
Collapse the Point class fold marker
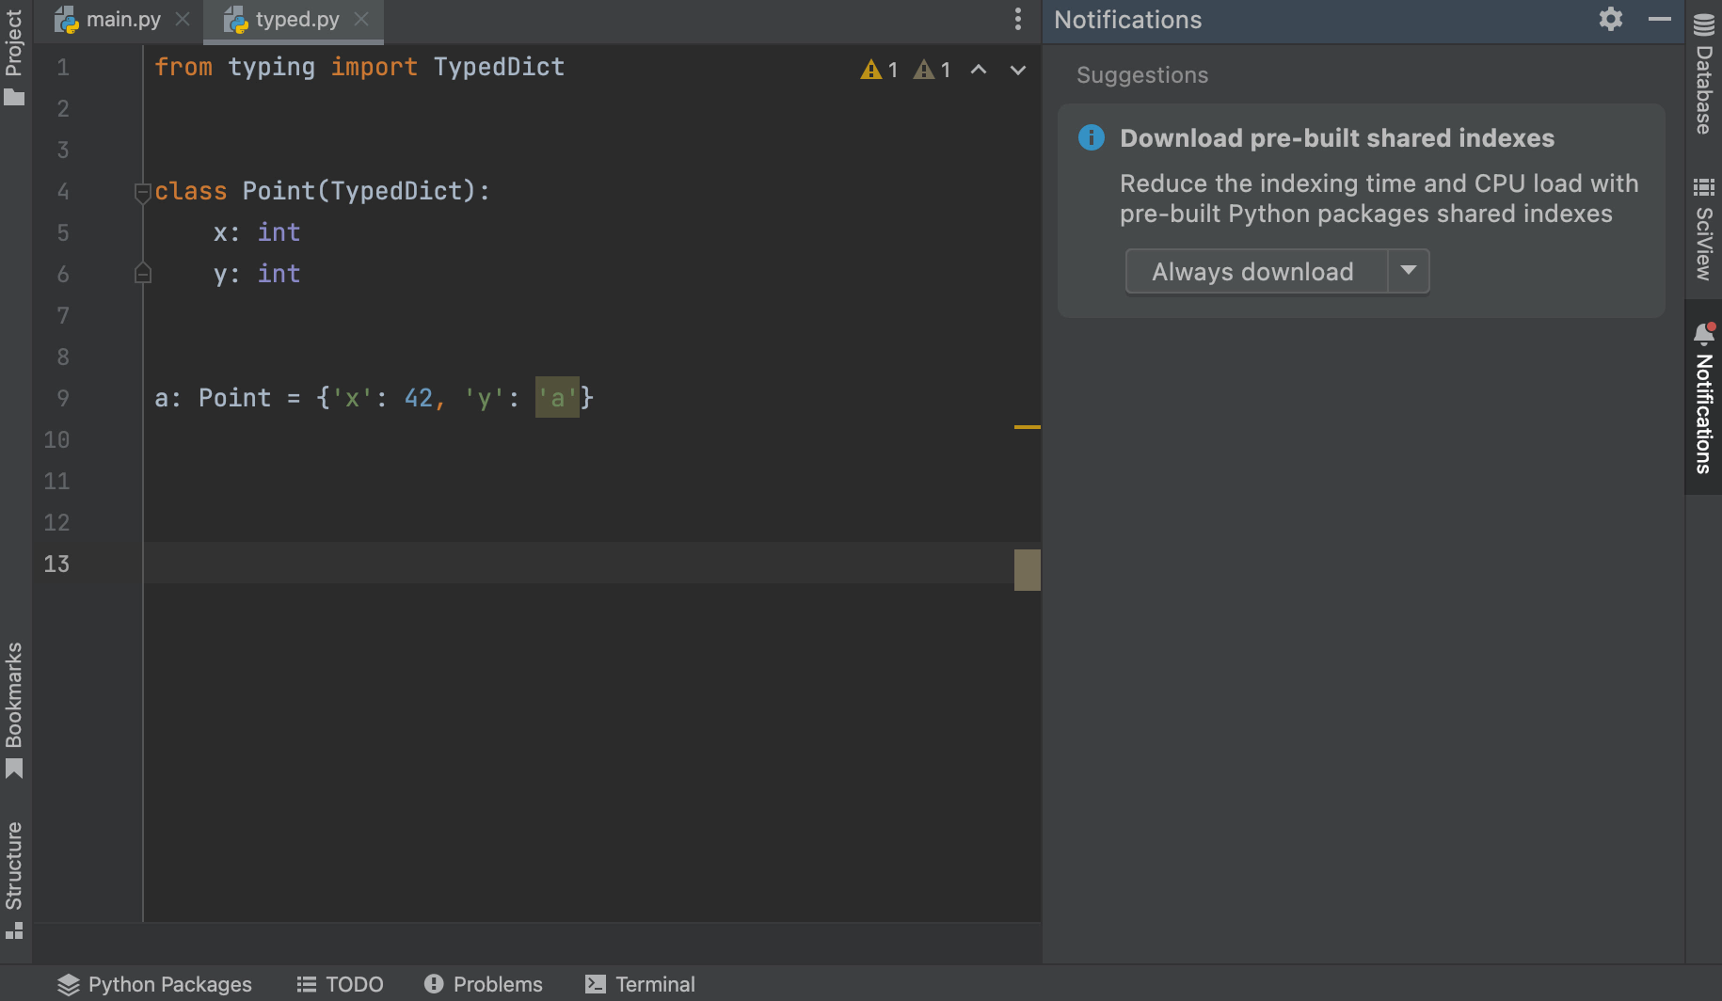[x=143, y=192]
